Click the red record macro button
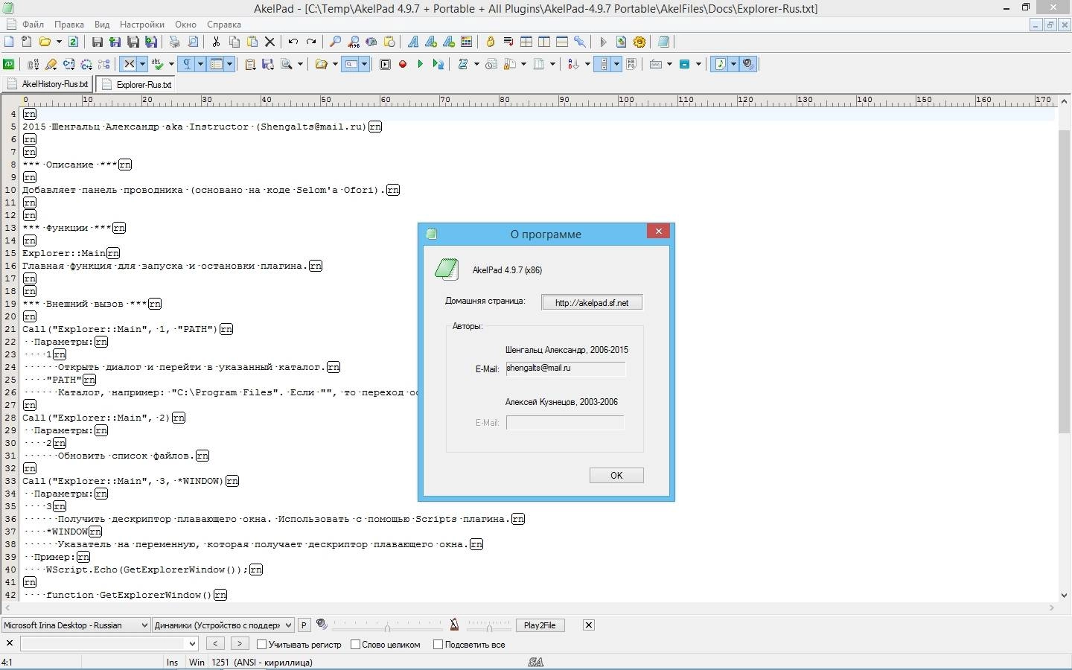Screen dimensions: 1072x670 point(403,64)
